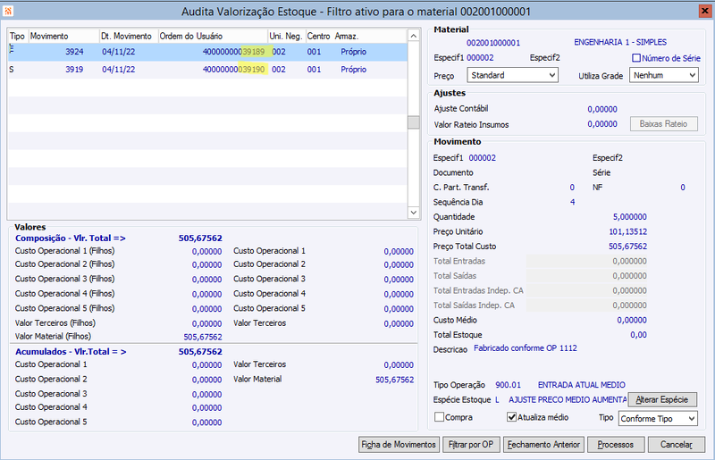Click the application icon in title bar

tap(8, 11)
